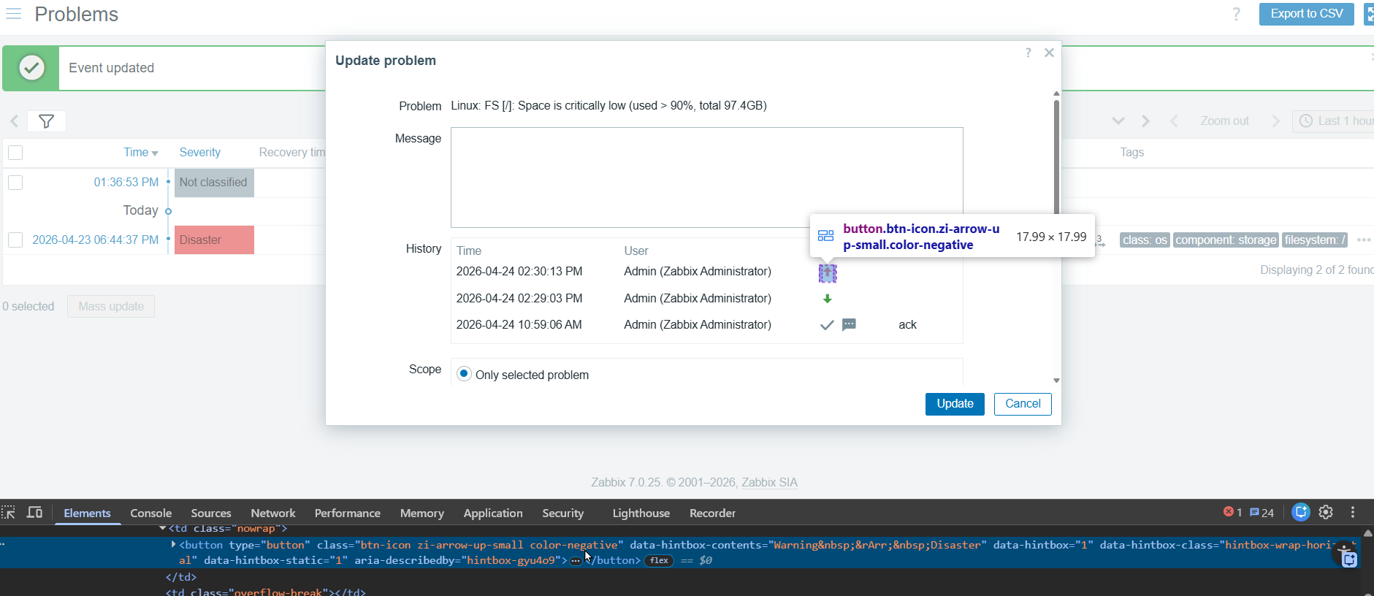The height and width of the screenshot is (596, 1374).
Task: Tick checkbox for the Disaster problem row
Action: [x=15, y=240]
